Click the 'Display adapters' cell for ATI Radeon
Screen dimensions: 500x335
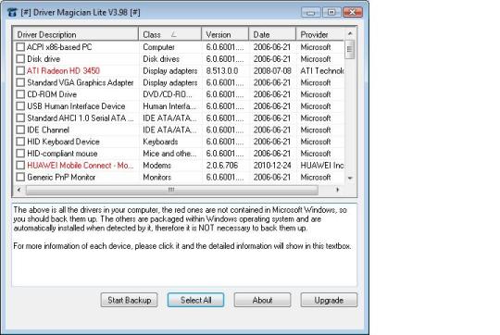point(170,70)
